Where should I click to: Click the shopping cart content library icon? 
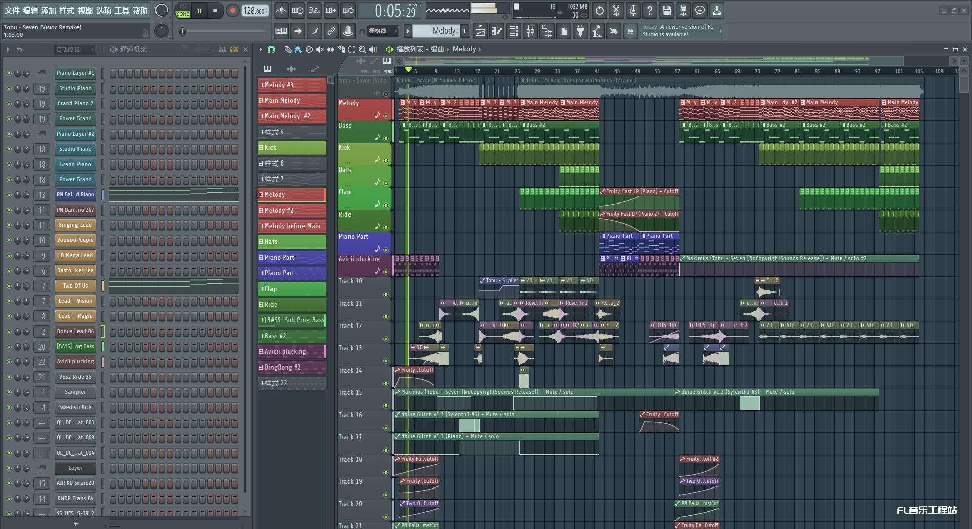pos(630,31)
